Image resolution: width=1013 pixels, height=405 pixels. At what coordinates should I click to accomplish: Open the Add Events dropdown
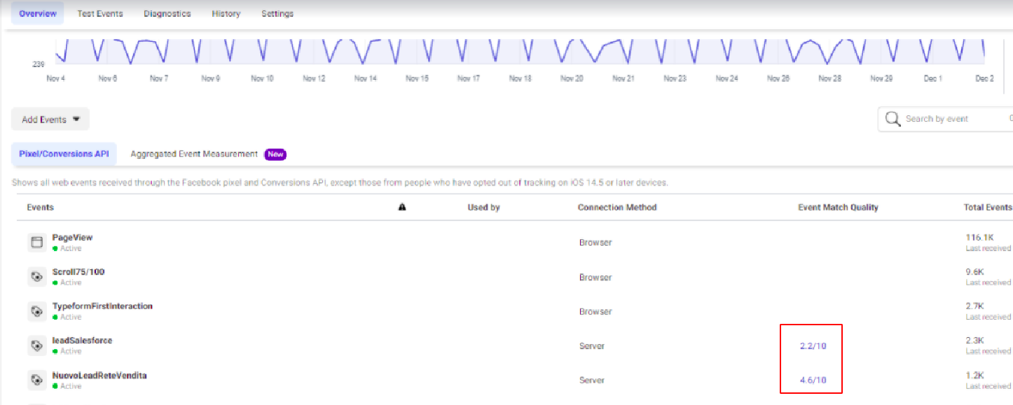pyautogui.click(x=50, y=120)
